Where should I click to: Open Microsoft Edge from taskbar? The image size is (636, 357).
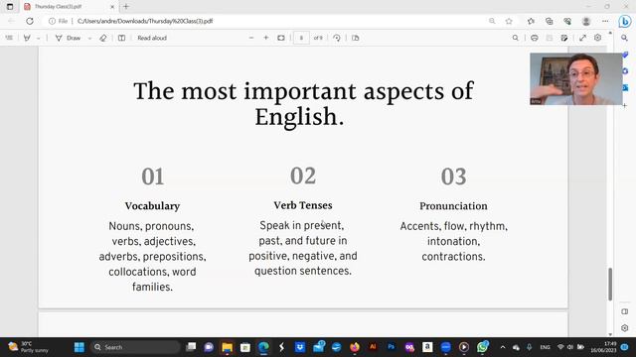click(263, 347)
